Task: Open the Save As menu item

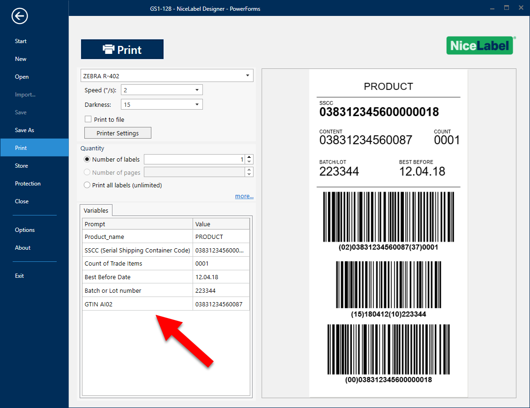Action: click(x=24, y=130)
